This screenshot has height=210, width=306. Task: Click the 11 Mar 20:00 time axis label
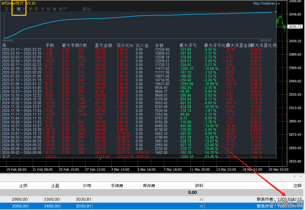click(x=200, y=170)
